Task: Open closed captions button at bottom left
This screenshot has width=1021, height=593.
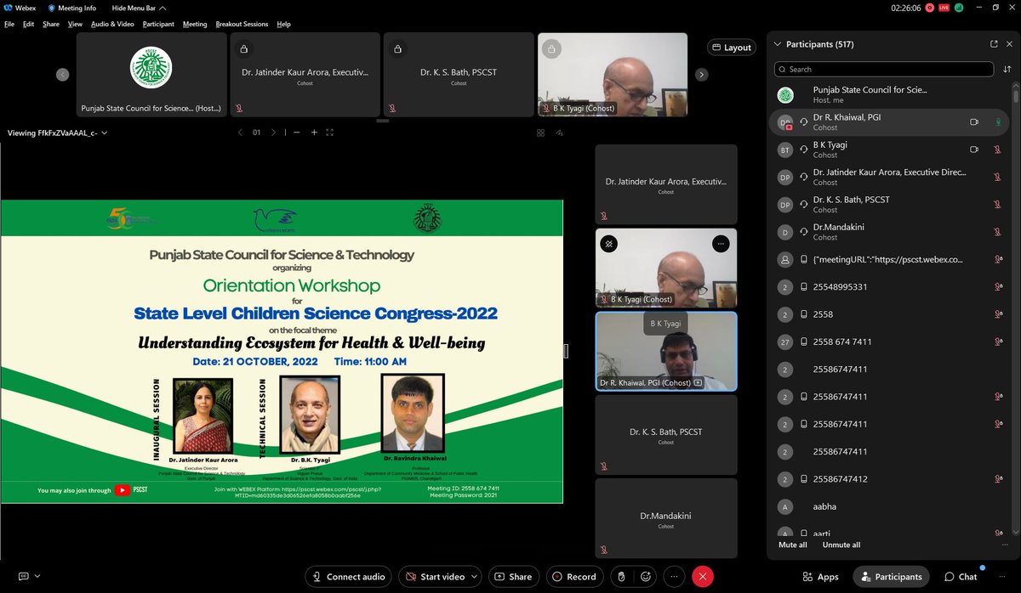Action: pos(23,576)
